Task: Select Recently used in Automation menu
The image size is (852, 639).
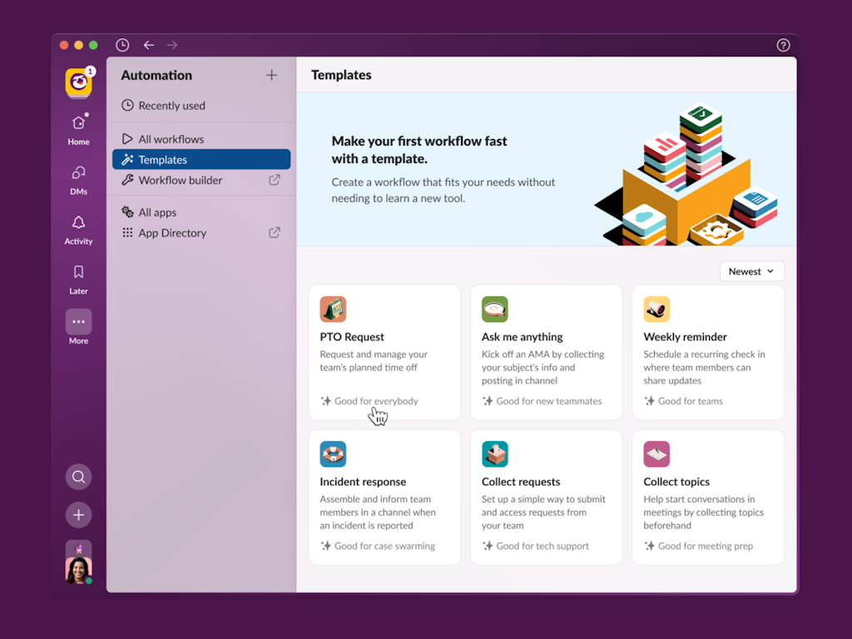Action: point(171,106)
